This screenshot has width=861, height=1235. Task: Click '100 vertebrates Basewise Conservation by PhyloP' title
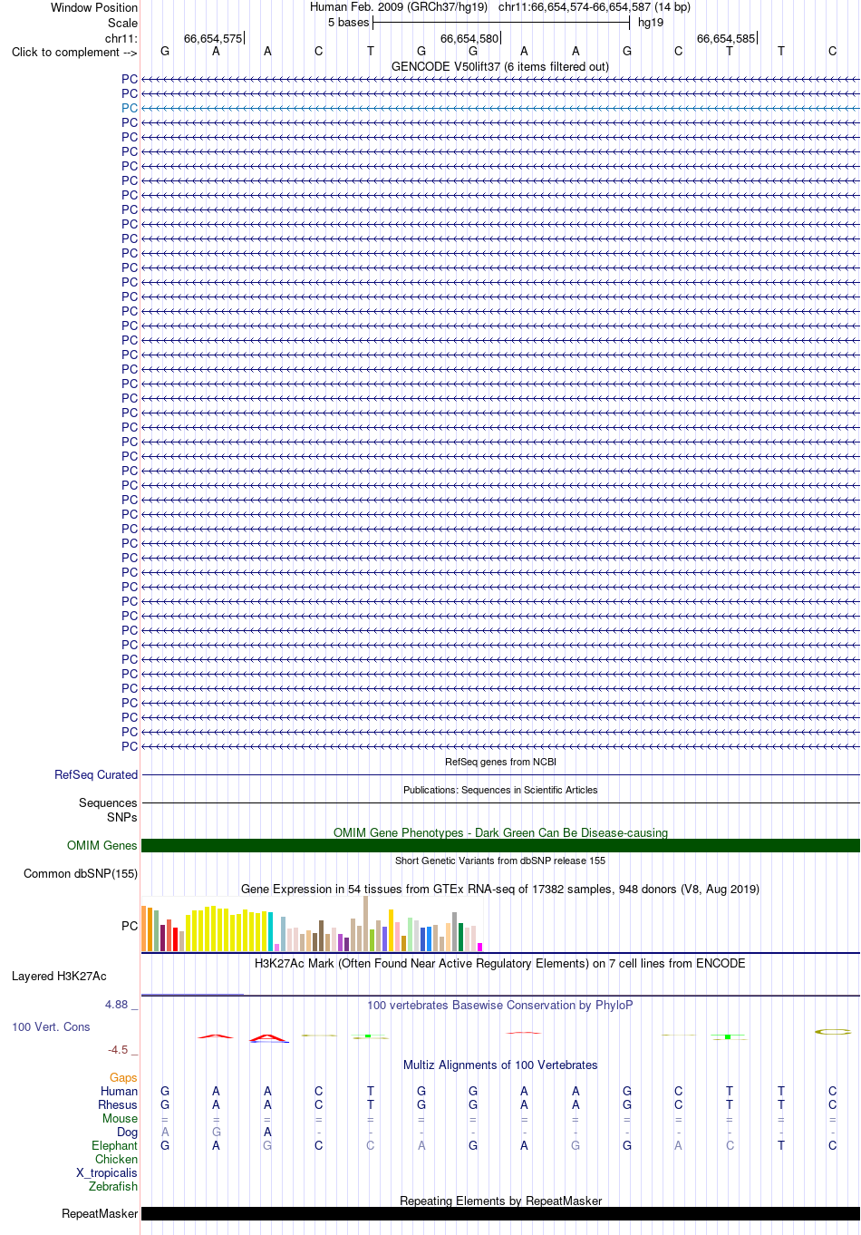pyautogui.click(x=500, y=1005)
